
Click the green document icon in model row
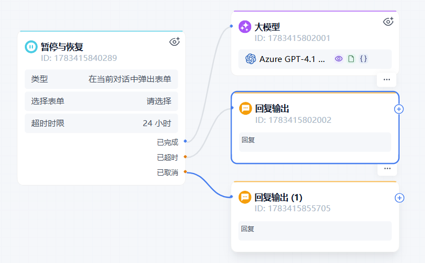coord(351,59)
